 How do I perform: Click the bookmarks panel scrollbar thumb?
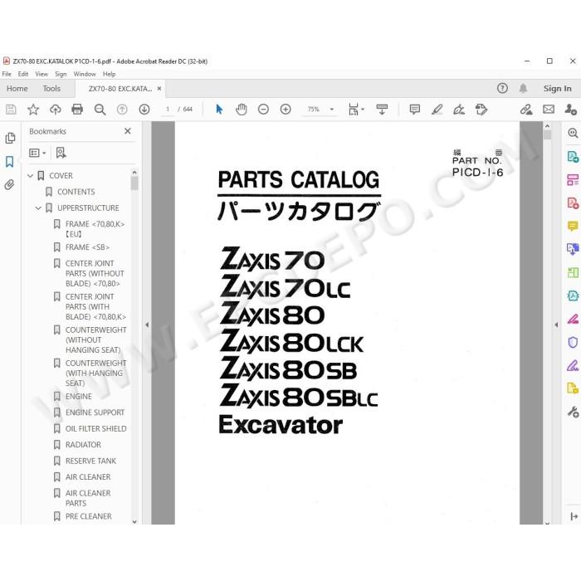(134, 183)
